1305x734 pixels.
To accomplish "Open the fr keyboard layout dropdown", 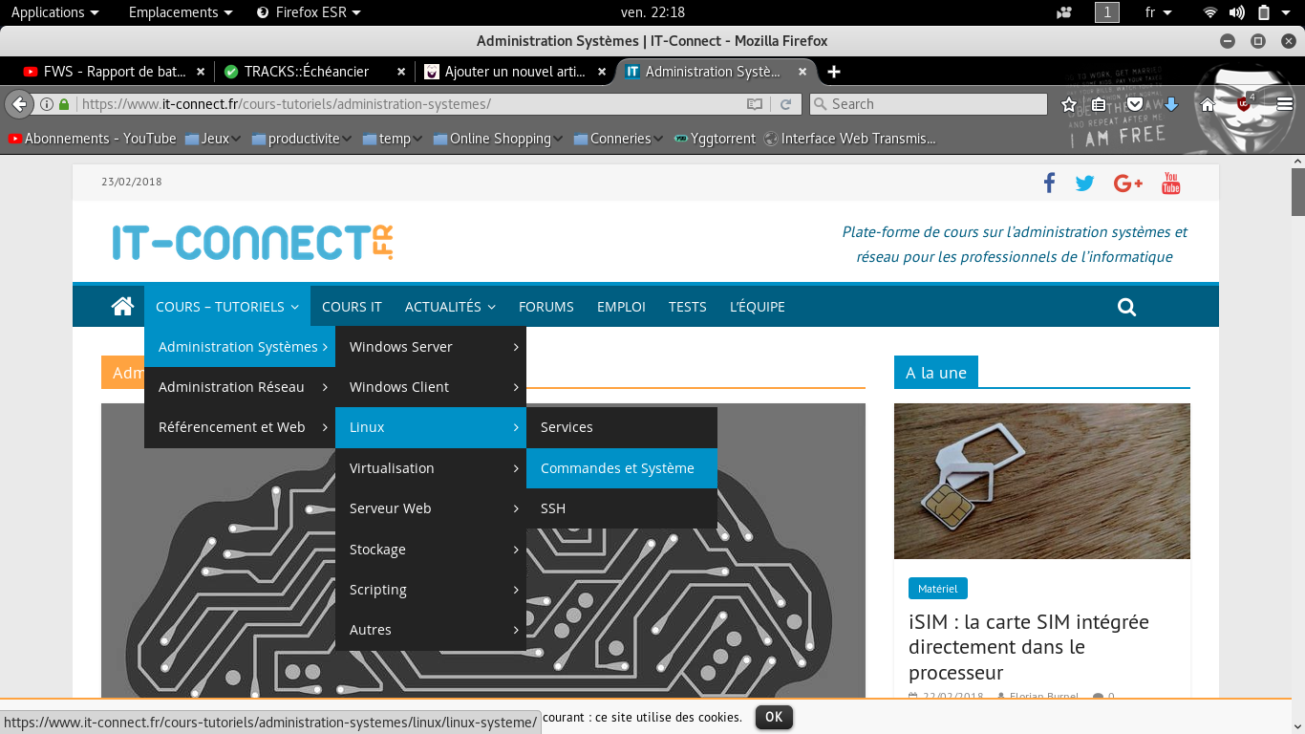I will point(1158,12).
